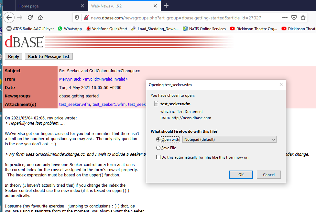Bookmark this page with star icon
Viewport: 316px width, 212px height.
pos(303,17)
